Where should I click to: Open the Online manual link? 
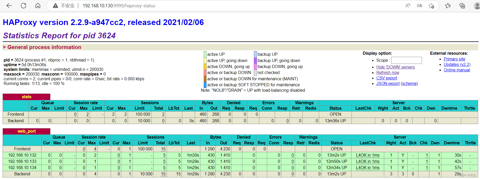(457, 70)
